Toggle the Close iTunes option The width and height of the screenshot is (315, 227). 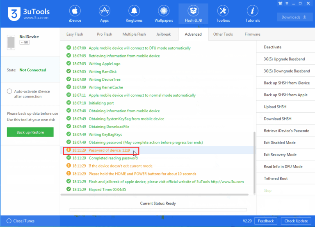(9, 221)
